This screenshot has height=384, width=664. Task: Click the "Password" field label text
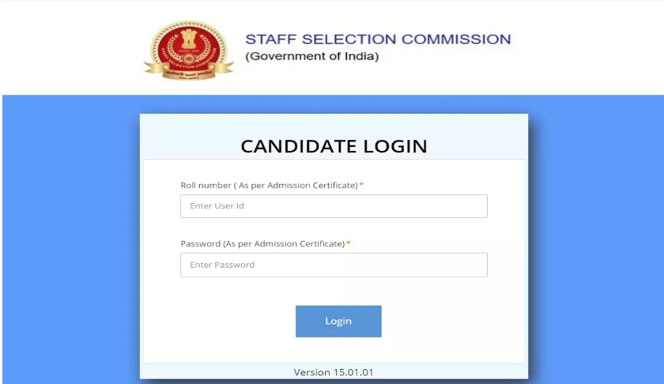pyautogui.click(x=200, y=243)
